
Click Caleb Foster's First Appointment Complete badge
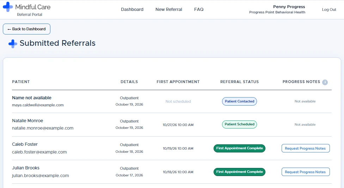tap(239, 148)
